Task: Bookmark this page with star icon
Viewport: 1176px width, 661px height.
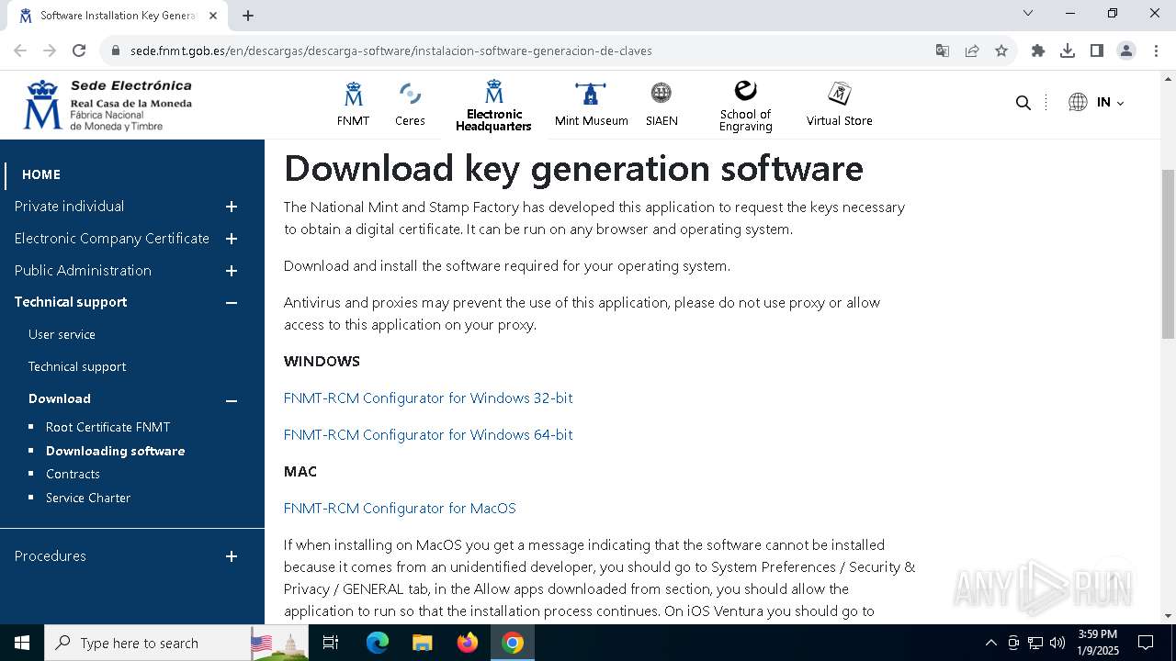Action: click(x=1001, y=50)
